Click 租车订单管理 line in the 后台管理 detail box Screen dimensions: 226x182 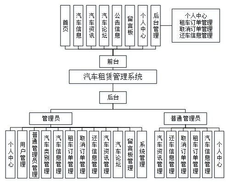coord(196,22)
